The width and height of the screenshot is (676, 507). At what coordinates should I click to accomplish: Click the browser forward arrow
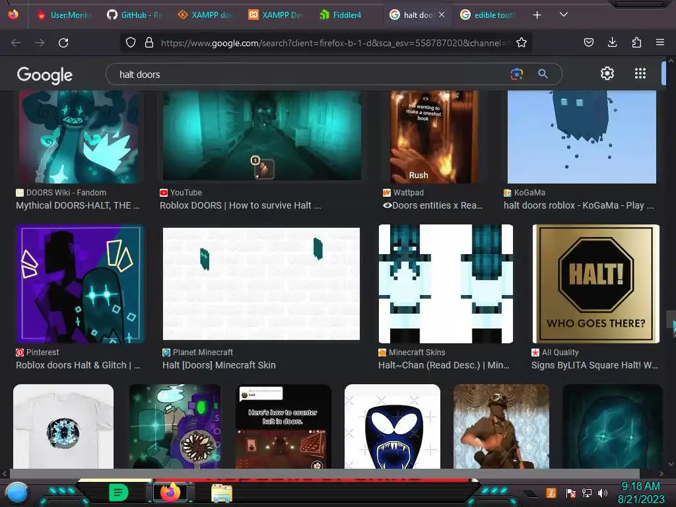(x=40, y=43)
